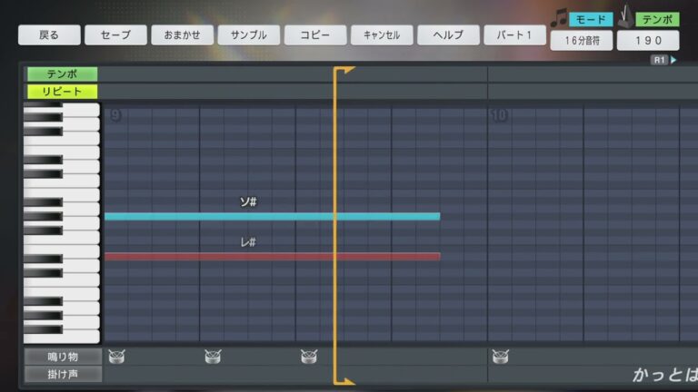Click the first drum icon in percussion row
The width and height of the screenshot is (698, 392).
pyautogui.click(x=116, y=357)
